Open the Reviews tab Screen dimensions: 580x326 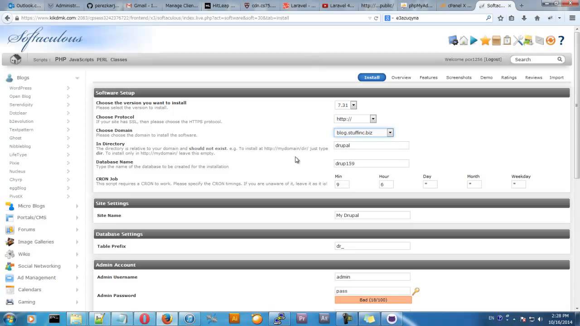[x=533, y=77]
